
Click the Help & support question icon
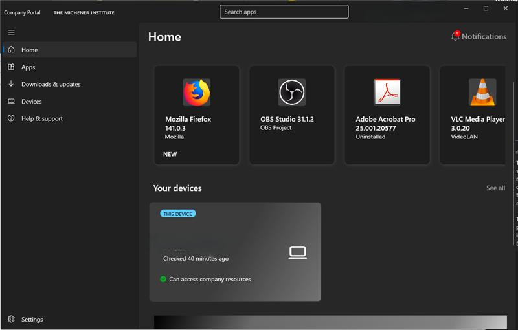11,118
